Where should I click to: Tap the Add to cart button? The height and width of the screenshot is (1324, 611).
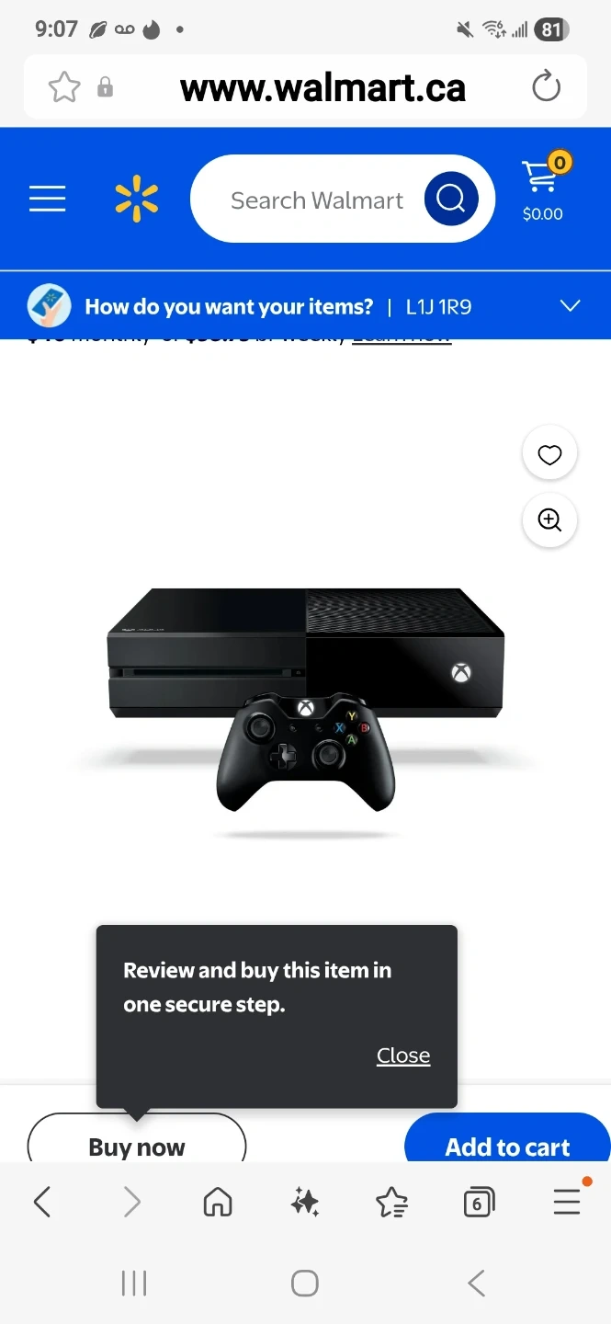(x=508, y=1138)
